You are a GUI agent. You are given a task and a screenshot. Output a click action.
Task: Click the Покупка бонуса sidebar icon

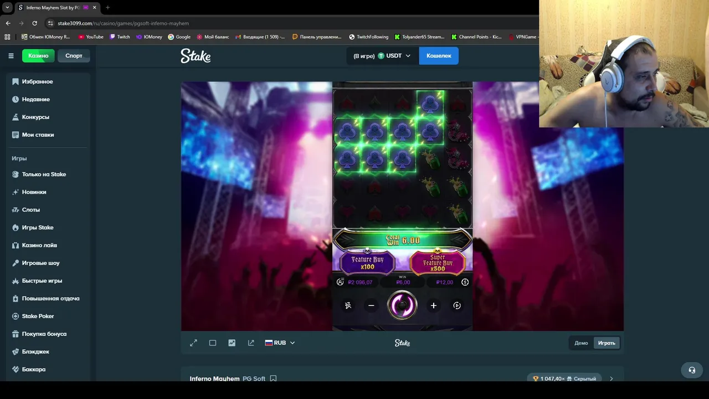point(16,334)
